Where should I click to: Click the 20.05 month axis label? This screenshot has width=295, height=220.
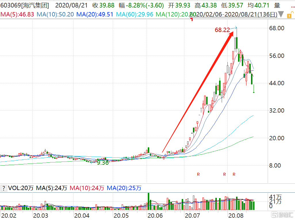(x=121, y=215)
